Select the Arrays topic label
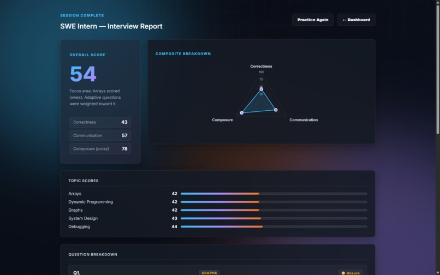Image resolution: width=440 pixels, height=275 pixels. point(75,194)
